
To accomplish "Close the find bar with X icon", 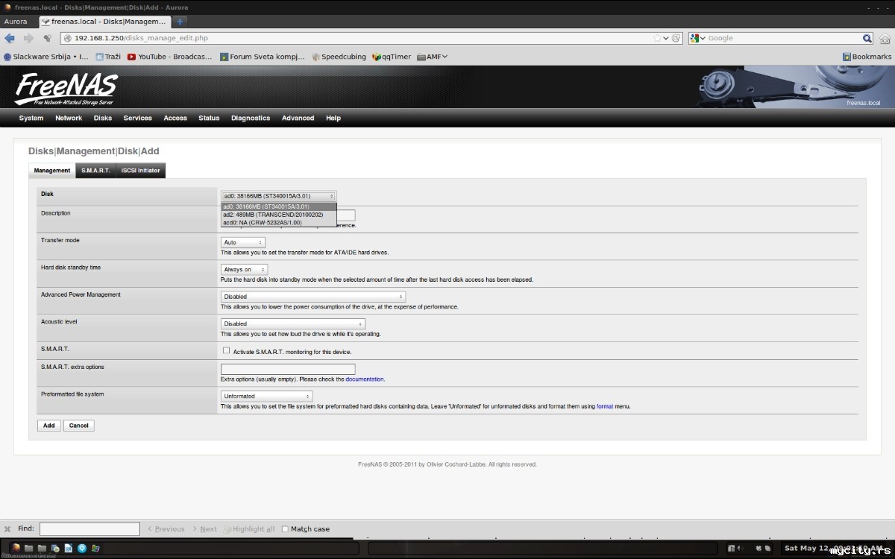I will pyautogui.click(x=7, y=529).
